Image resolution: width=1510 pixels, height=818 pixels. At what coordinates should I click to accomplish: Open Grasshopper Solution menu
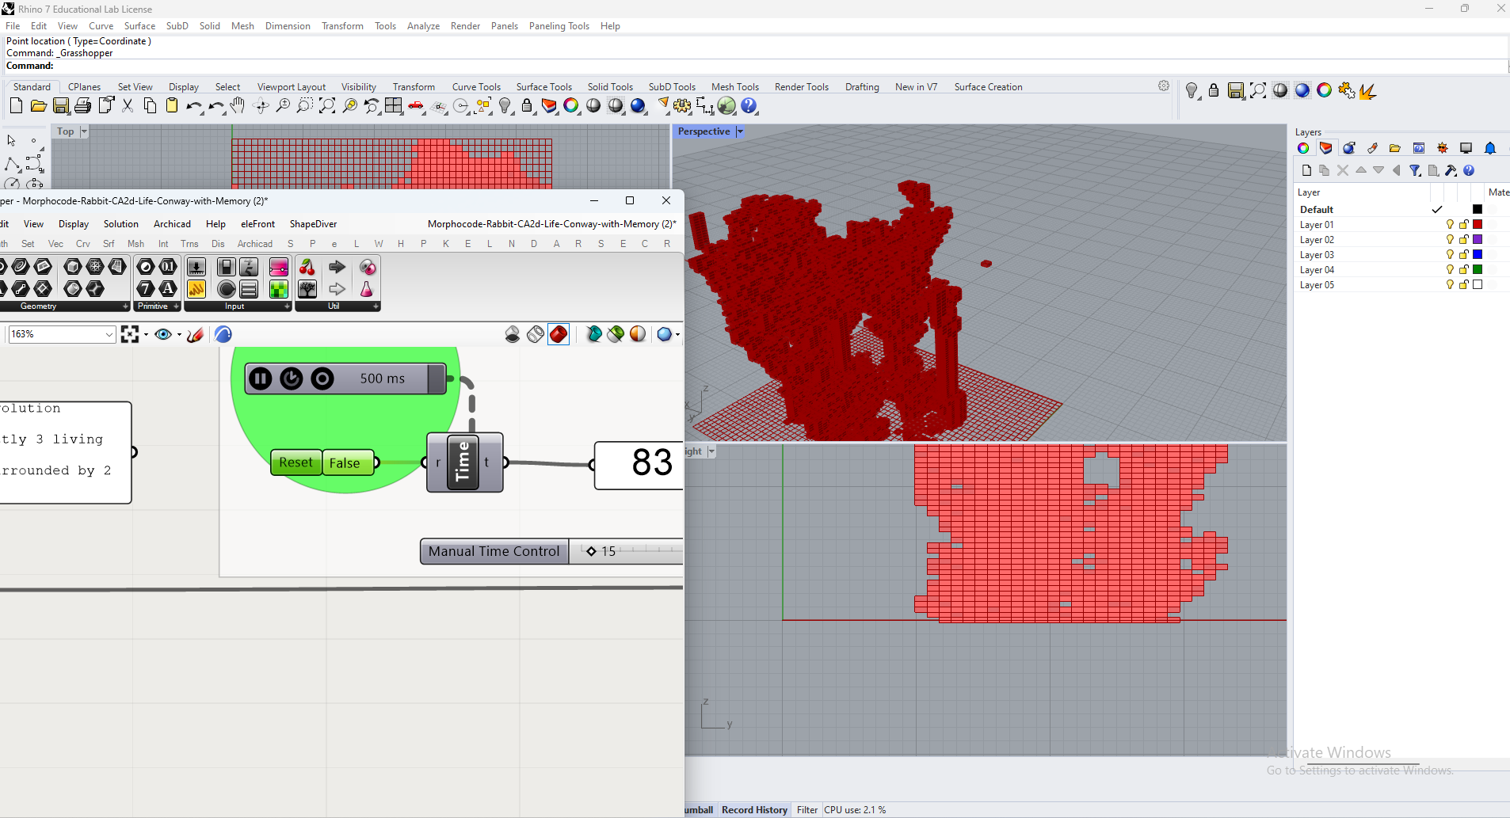tap(120, 224)
